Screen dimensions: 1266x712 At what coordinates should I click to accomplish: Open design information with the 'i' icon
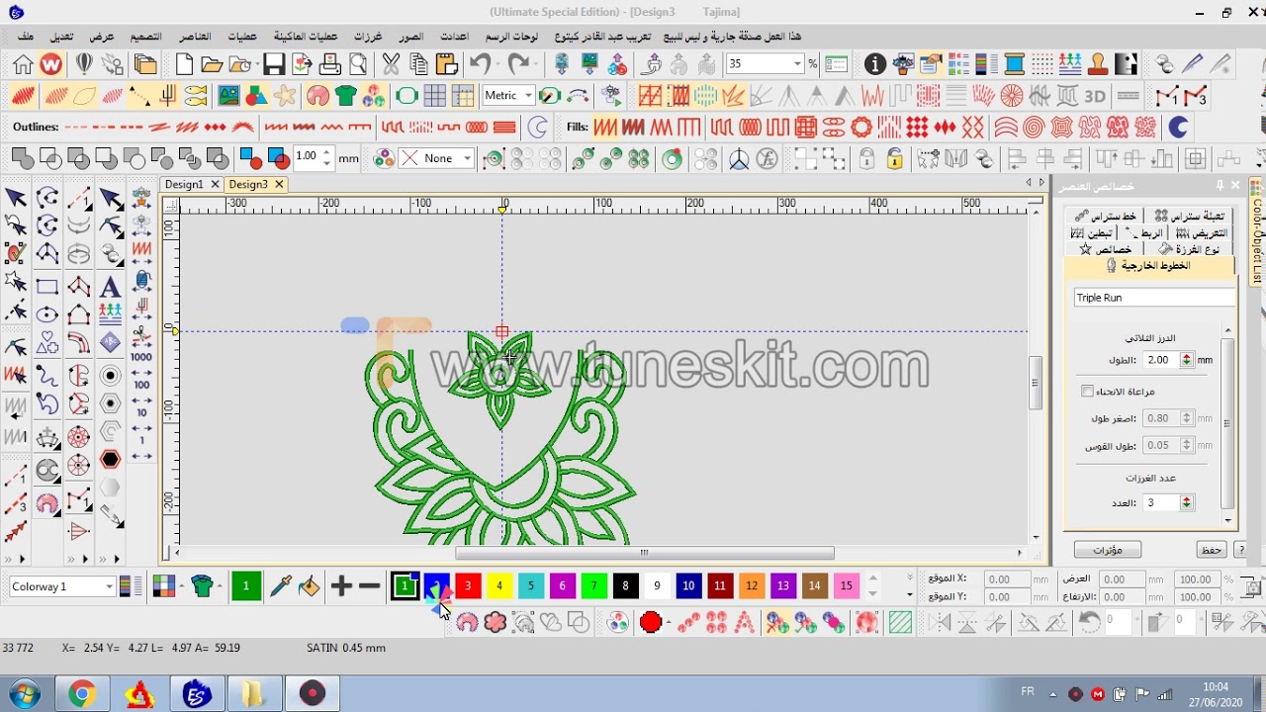click(874, 65)
